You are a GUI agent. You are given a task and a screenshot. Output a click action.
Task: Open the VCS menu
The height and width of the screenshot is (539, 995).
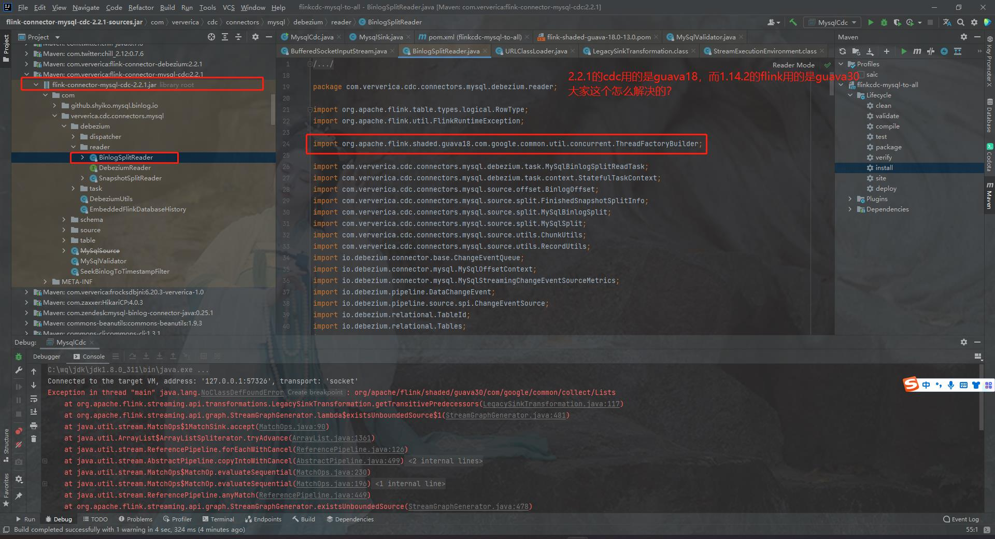click(229, 7)
